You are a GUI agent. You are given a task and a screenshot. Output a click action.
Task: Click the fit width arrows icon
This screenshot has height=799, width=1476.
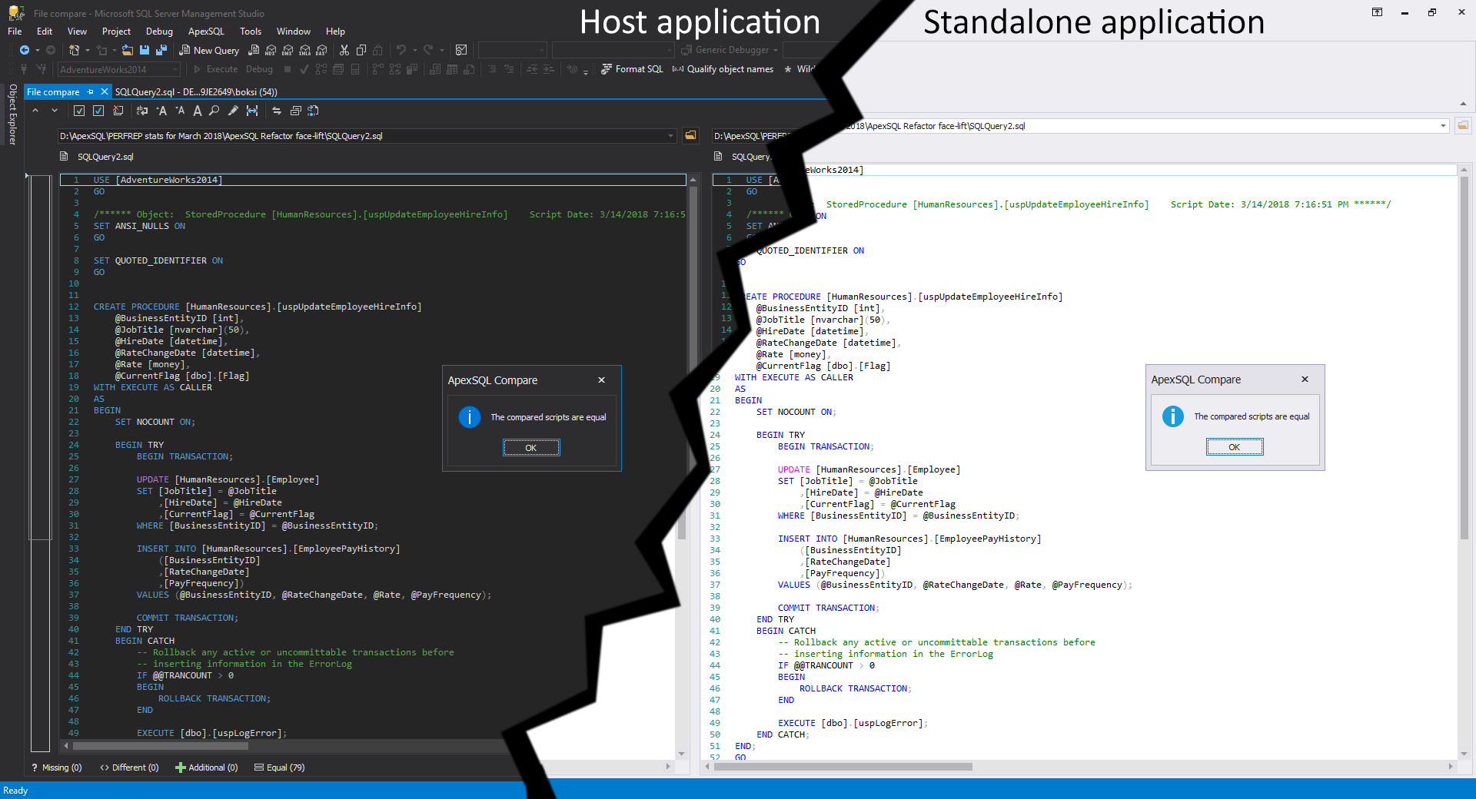coord(252,111)
